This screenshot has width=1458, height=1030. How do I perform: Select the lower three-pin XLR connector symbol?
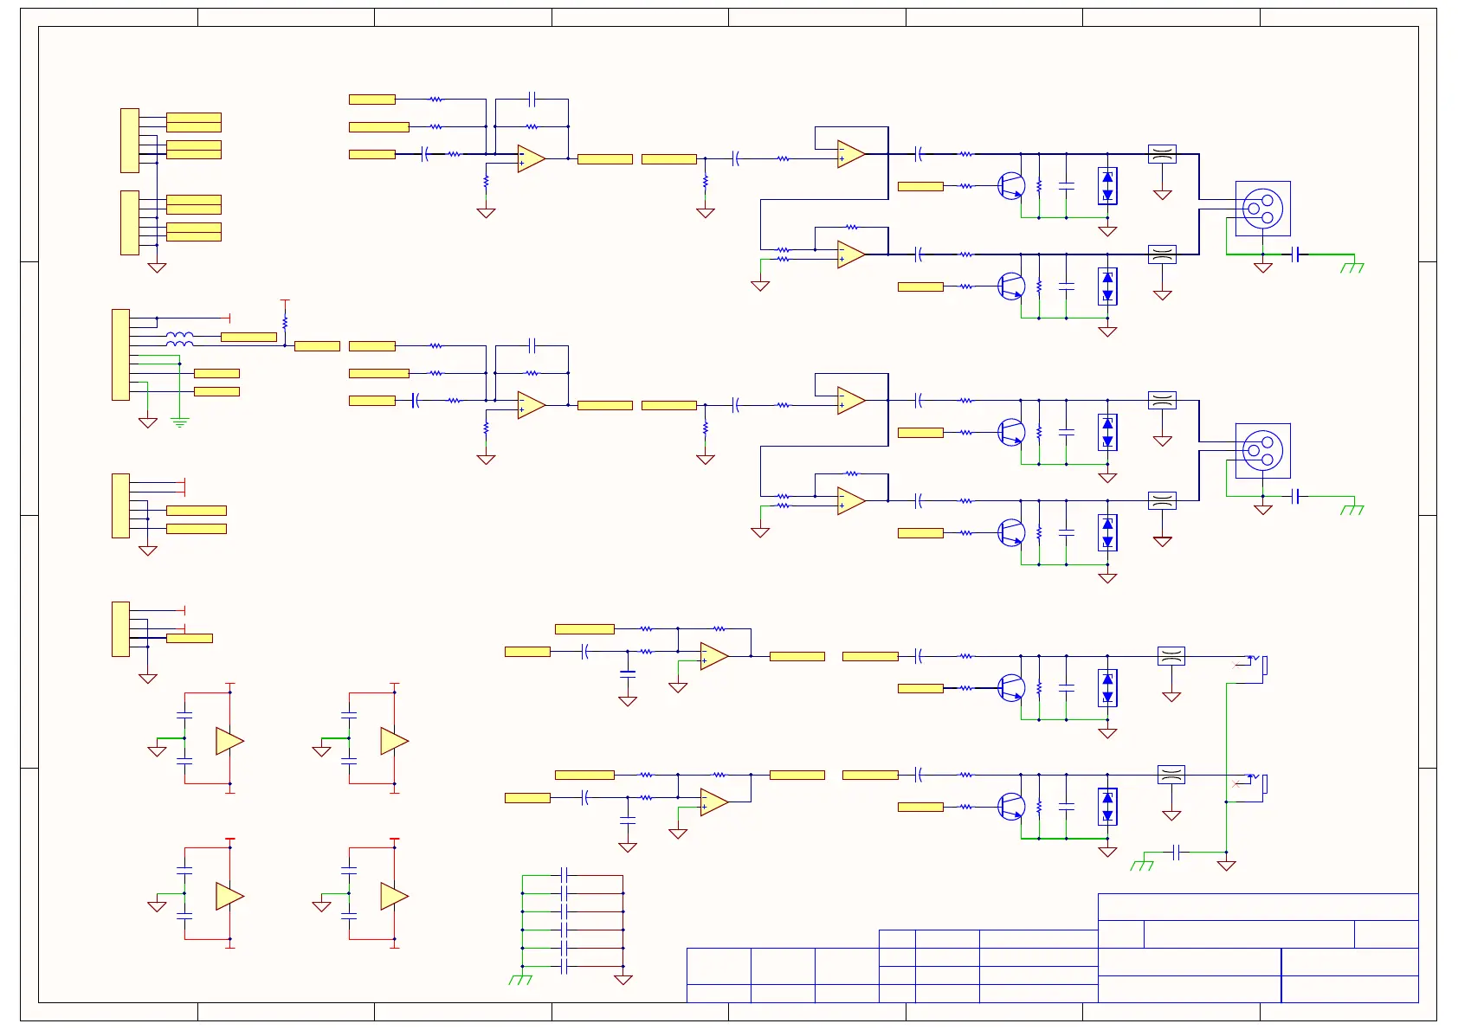coord(1262,450)
